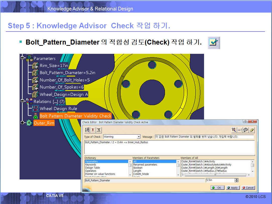Click the eraser icon in Check Editor
The height and width of the screenshot is (204, 272).
(x=252, y=130)
